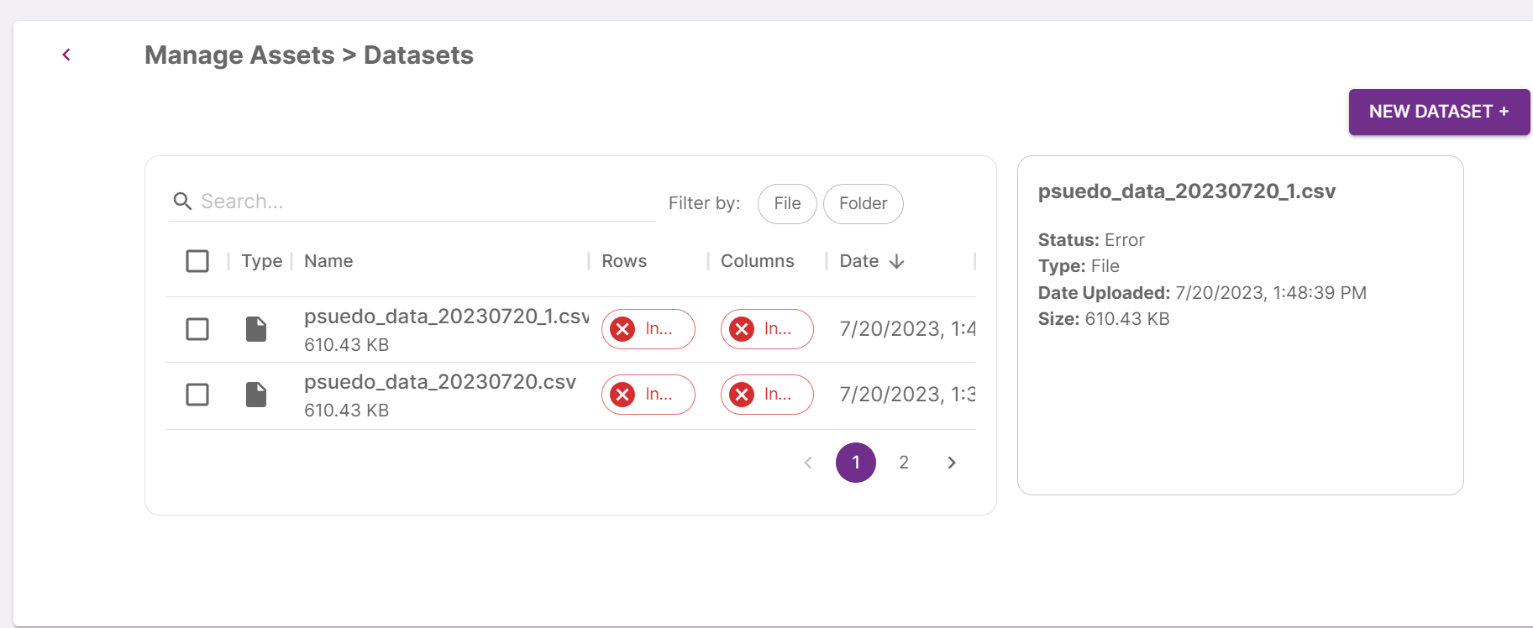
Task: Click the Rows error badge on psuedo_data_20230720.csv
Action: pyautogui.click(x=648, y=395)
